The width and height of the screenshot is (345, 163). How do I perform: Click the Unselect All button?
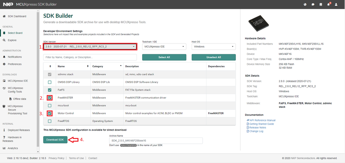click(214, 57)
